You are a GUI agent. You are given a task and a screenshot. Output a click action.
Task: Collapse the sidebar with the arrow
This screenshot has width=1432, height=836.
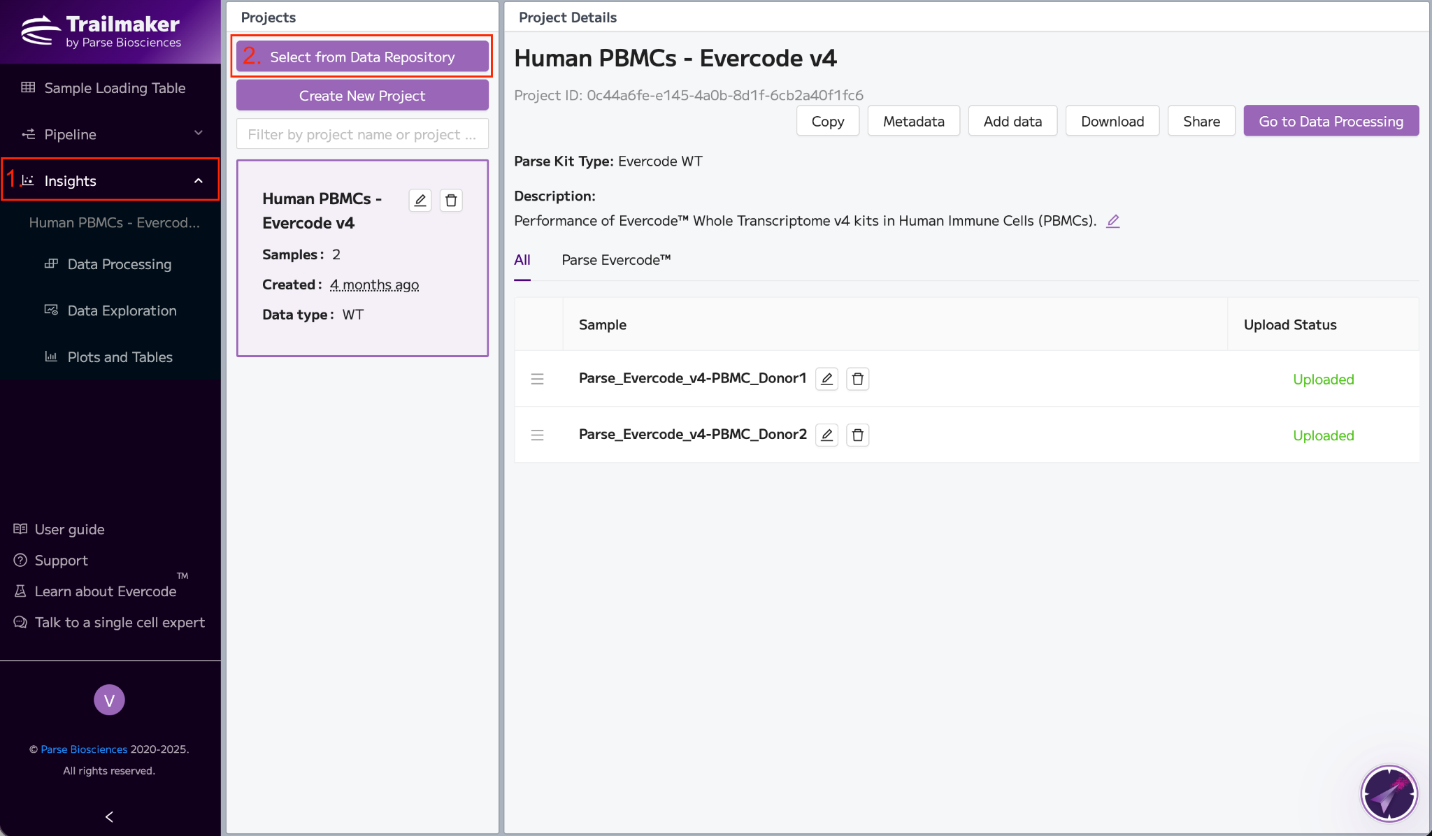point(109,816)
